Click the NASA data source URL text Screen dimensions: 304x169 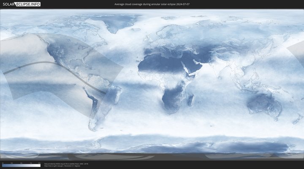click(x=54, y=166)
